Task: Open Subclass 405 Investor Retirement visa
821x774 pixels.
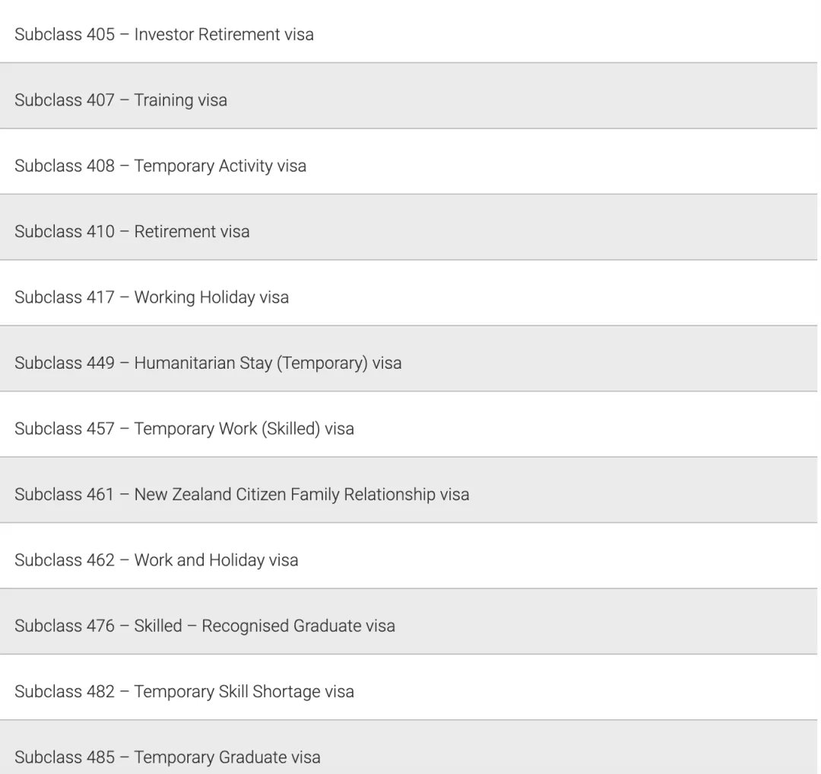Action: 164,35
